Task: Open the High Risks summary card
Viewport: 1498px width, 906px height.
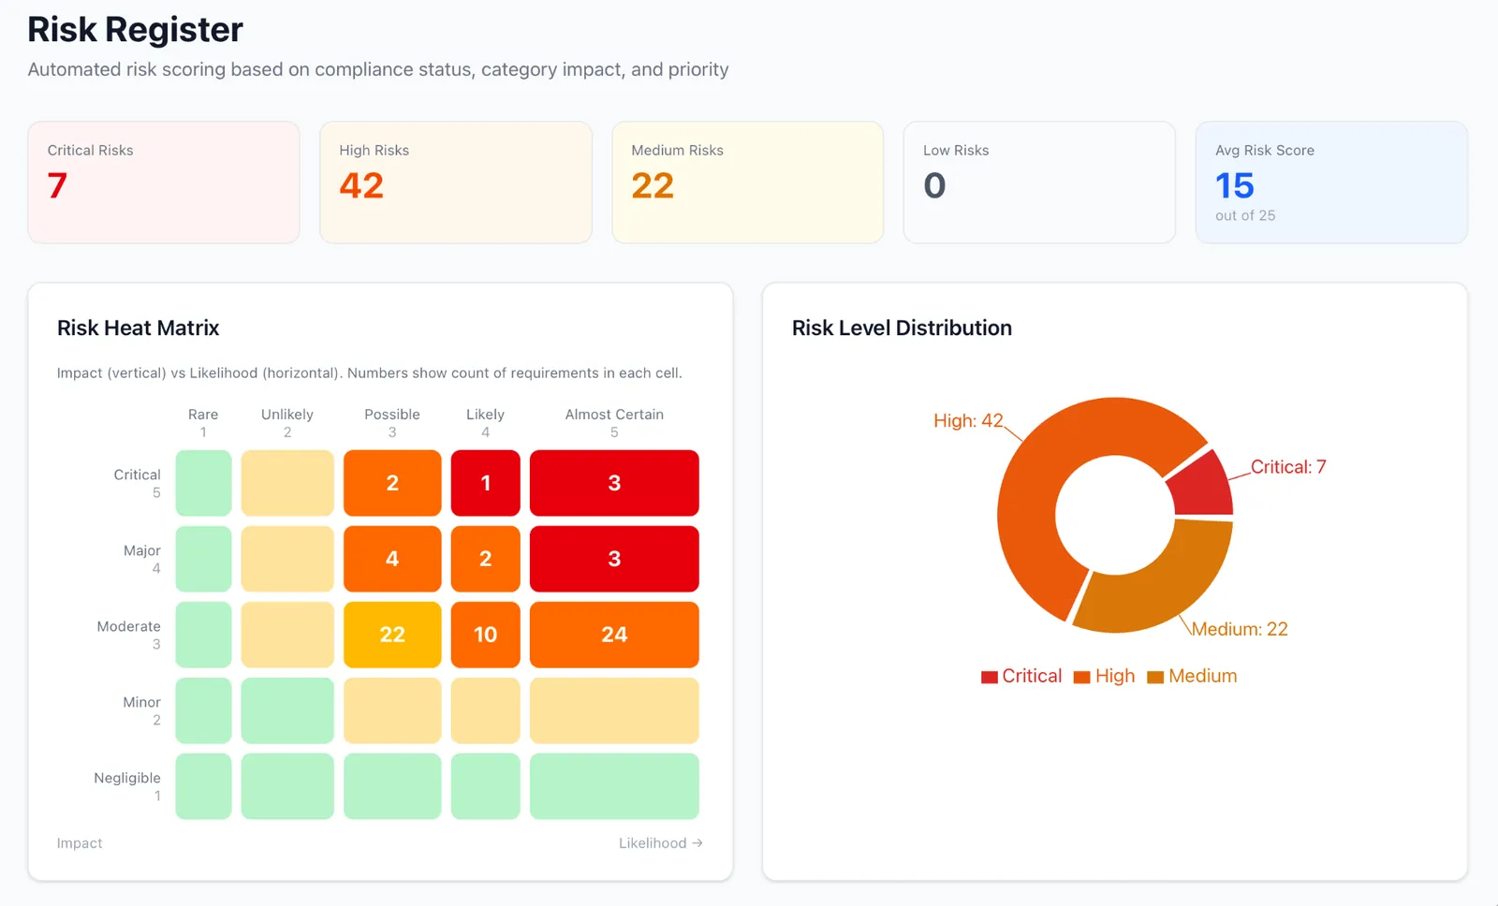Action: coord(456,183)
